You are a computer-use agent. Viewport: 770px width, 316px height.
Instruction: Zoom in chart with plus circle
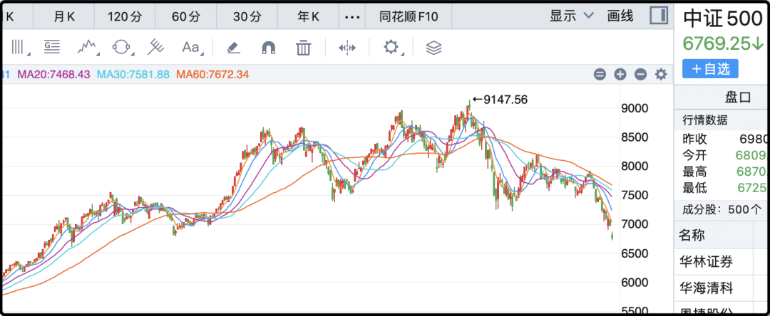[x=620, y=75]
